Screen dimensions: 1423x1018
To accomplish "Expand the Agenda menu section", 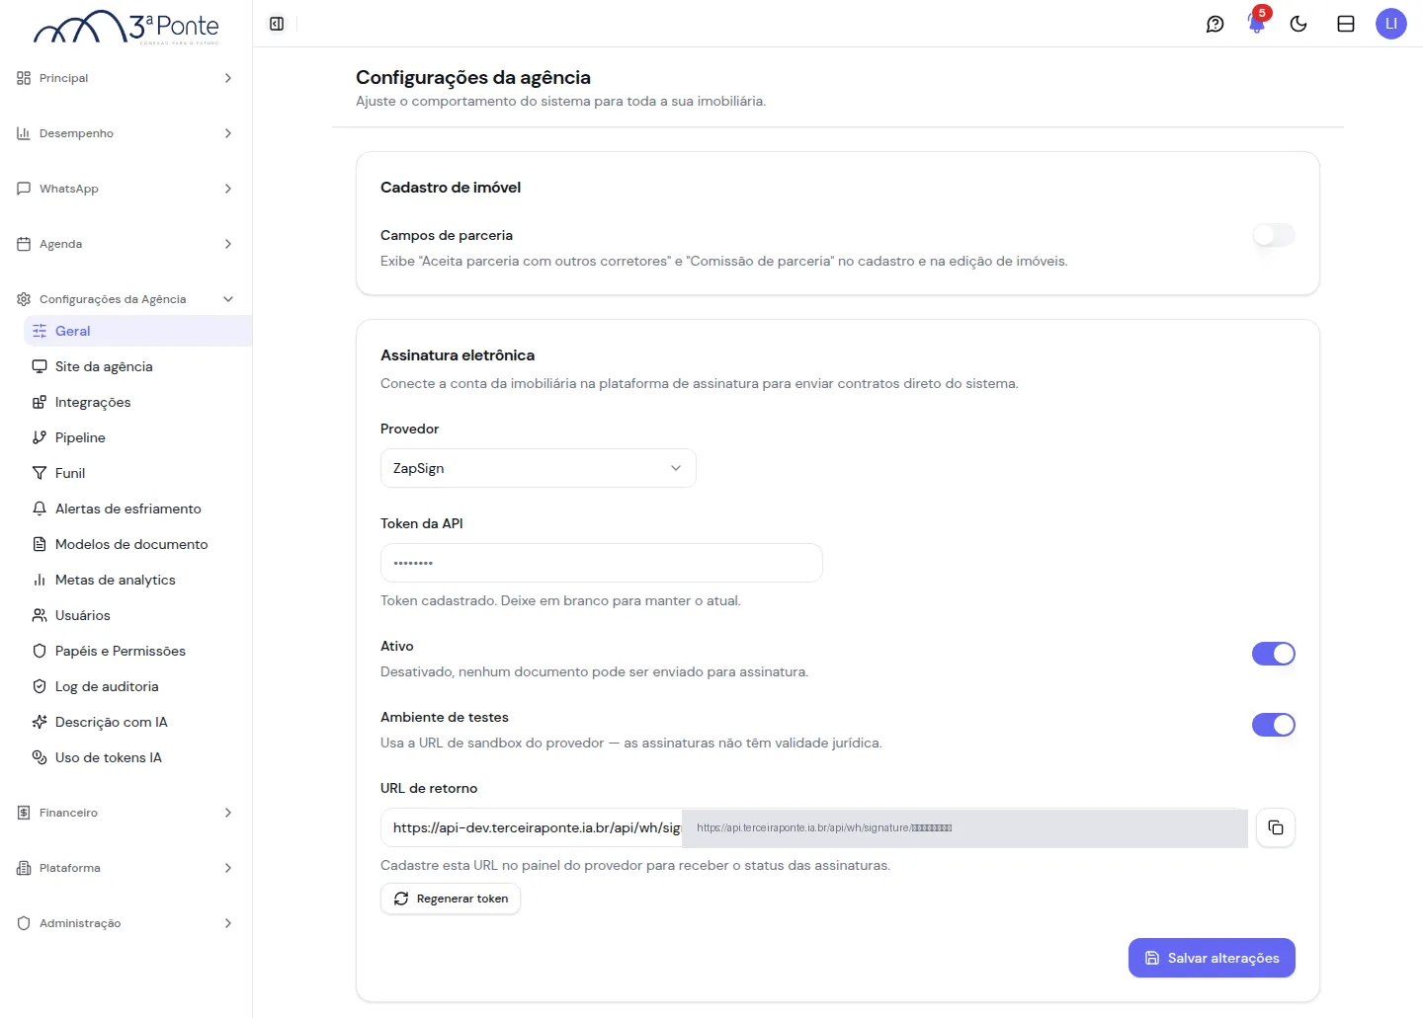I will pos(126,244).
